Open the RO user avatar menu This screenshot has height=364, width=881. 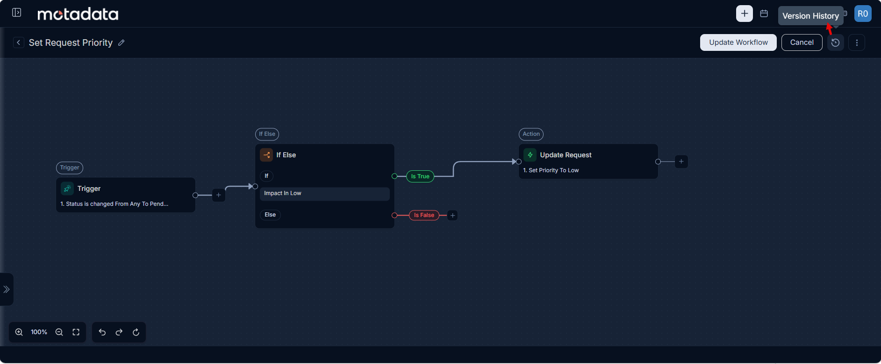tap(863, 14)
